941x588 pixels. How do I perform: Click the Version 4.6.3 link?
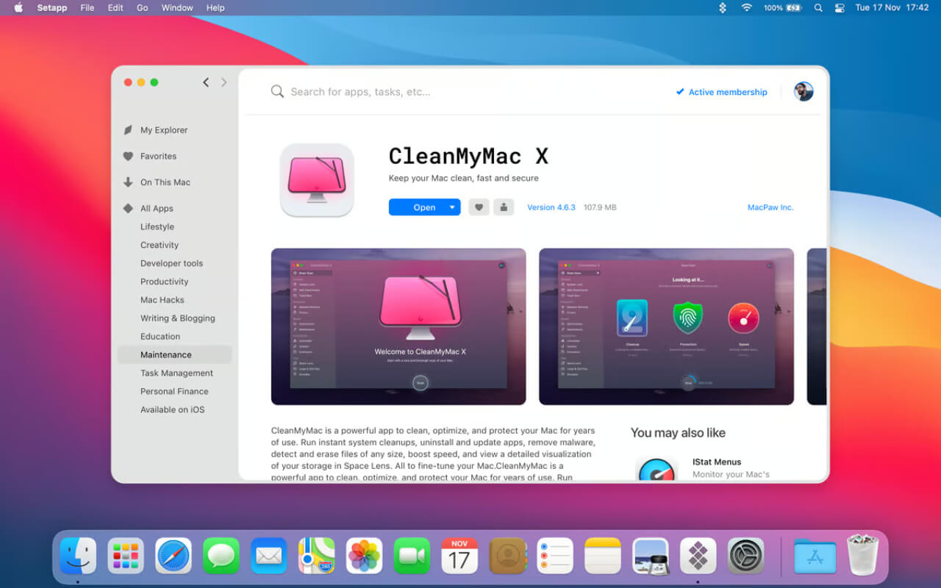(551, 207)
